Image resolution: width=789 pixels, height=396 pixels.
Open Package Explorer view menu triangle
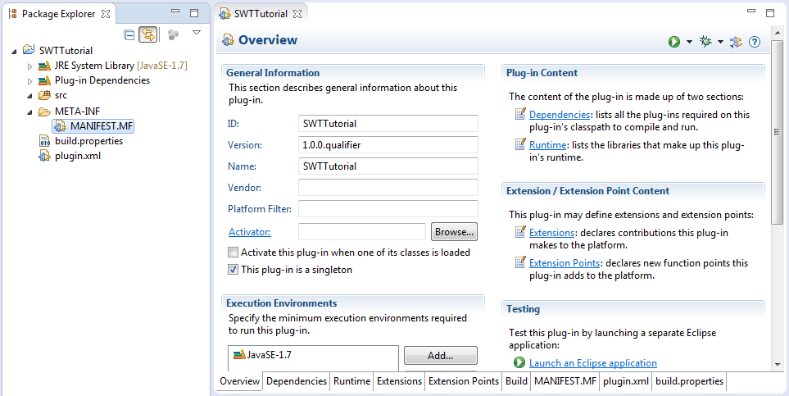[197, 33]
